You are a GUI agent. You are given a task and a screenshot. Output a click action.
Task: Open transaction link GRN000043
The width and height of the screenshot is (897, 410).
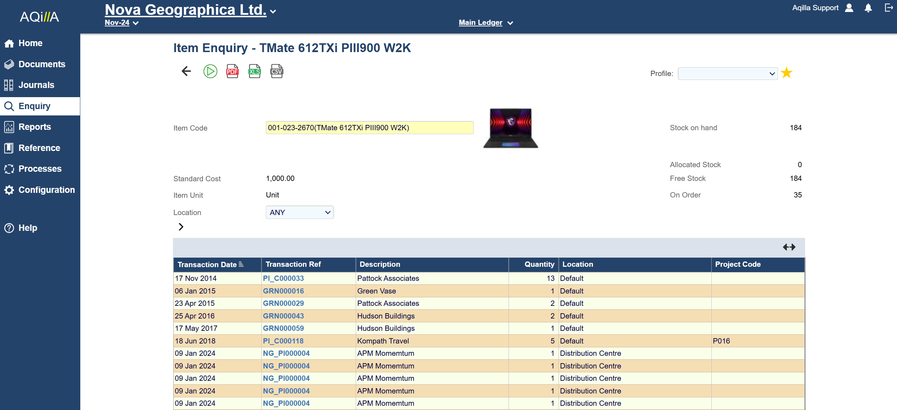pyautogui.click(x=283, y=316)
